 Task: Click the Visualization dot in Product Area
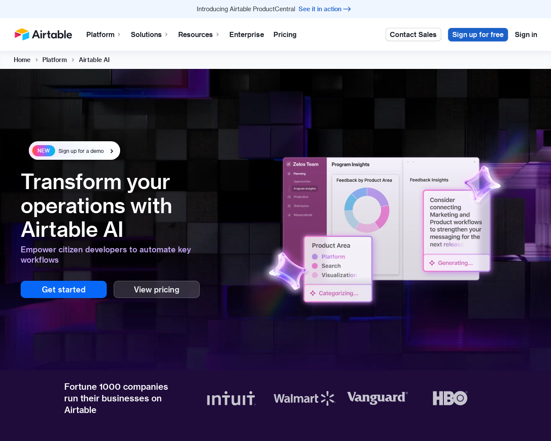(315, 275)
